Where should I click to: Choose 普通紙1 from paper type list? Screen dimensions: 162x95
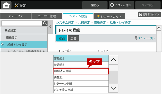click(81, 58)
